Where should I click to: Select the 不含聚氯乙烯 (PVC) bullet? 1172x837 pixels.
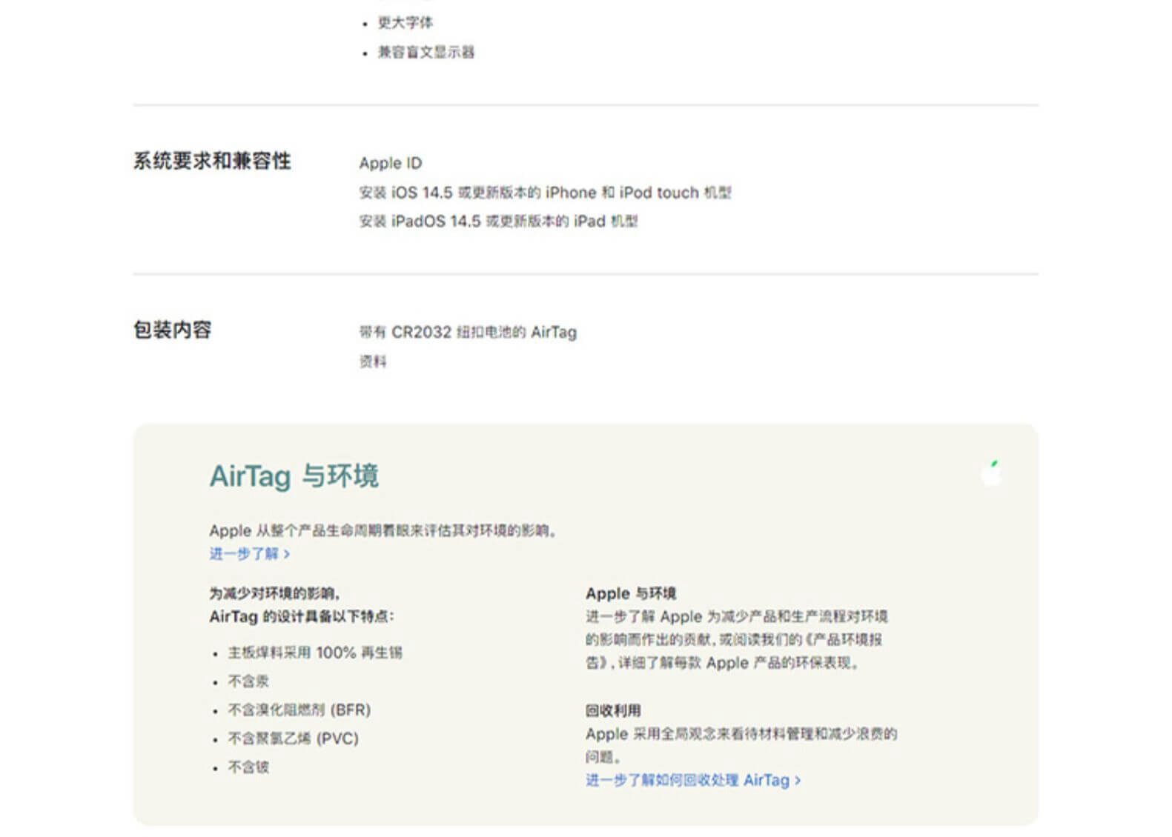pyautogui.click(x=293, y=738)
